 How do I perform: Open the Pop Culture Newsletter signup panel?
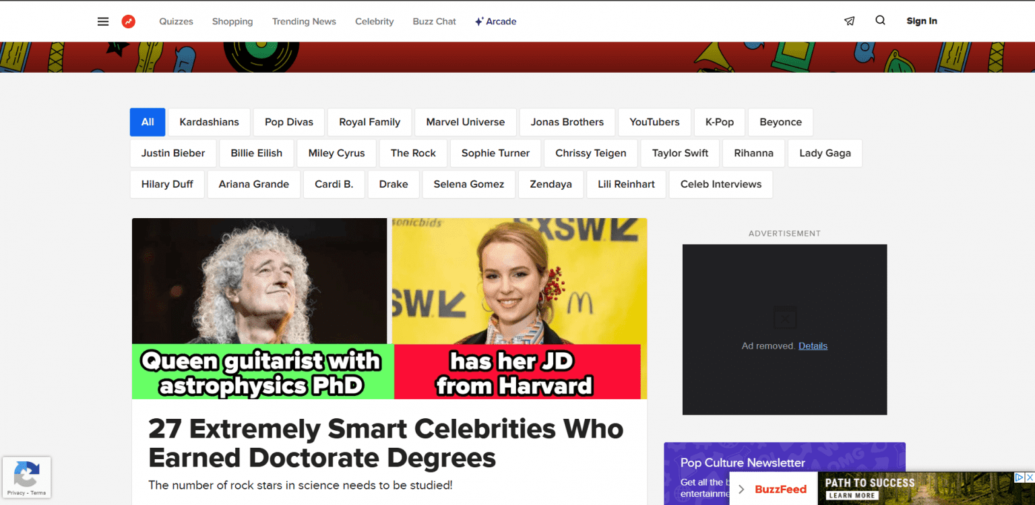click(x=743, y=463)
